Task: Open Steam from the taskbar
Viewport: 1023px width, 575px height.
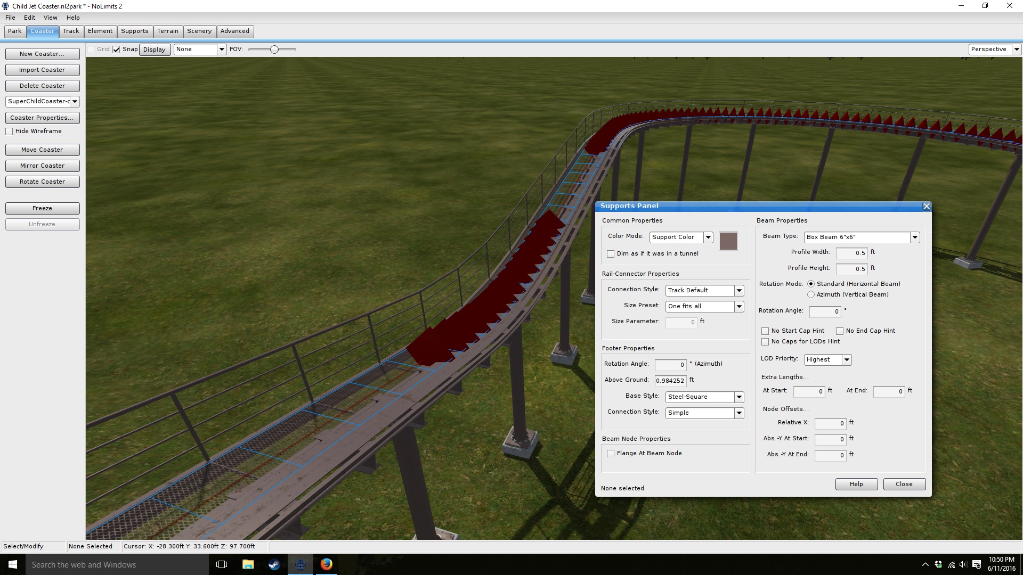Action: (274, 564)
